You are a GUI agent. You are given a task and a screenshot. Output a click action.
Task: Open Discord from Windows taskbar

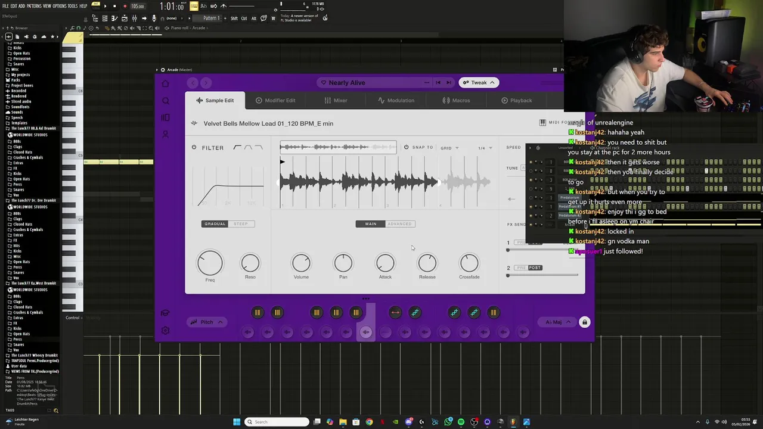408,422
